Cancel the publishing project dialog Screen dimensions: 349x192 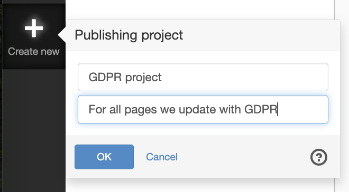coord(162,157)
